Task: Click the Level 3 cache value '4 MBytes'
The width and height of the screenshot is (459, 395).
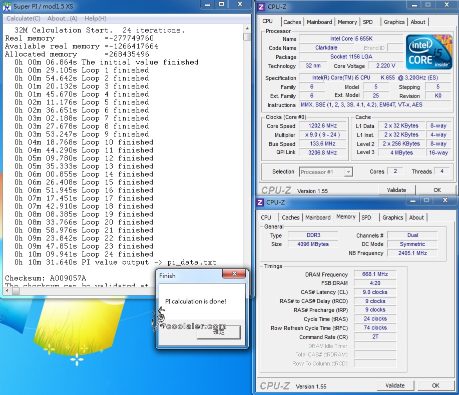Action: tap(401, 152)
